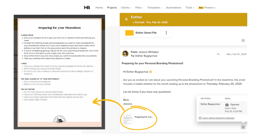Click the Opened status label

click(x=235, y=105)
